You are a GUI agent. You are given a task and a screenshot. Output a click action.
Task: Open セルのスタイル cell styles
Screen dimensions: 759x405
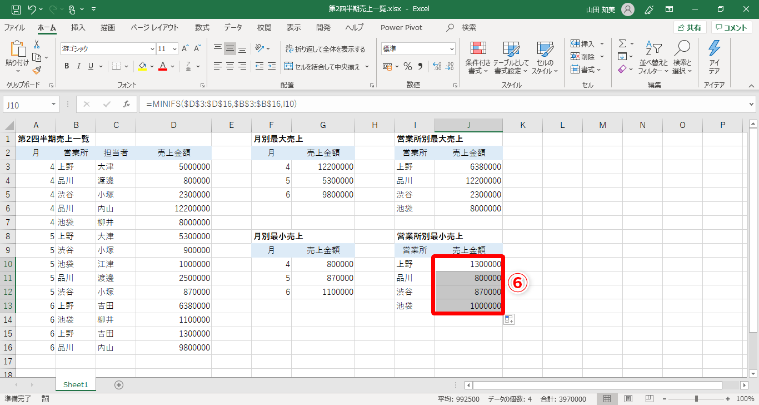pos(545,58)
